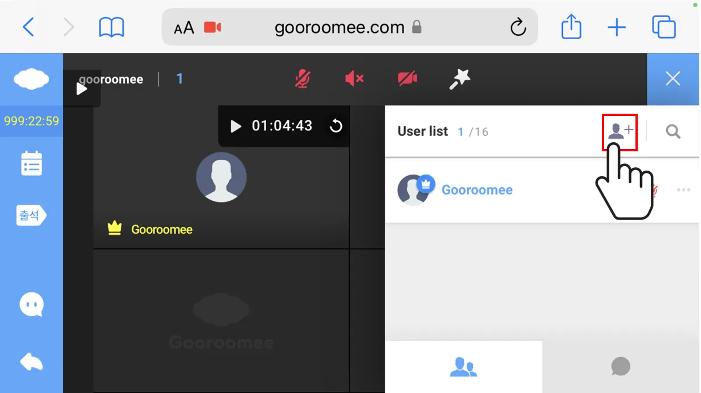Viewport: 701px width, 393px height.
Task: Toggle the muted speaker
Action: [354, 78]
